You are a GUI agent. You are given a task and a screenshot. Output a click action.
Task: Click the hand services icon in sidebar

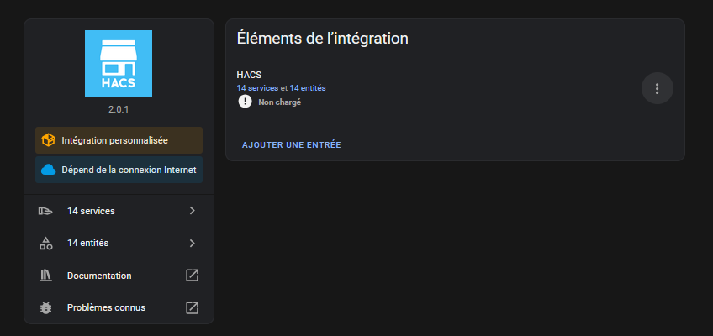pyautogui.click(x=45, y=211)
